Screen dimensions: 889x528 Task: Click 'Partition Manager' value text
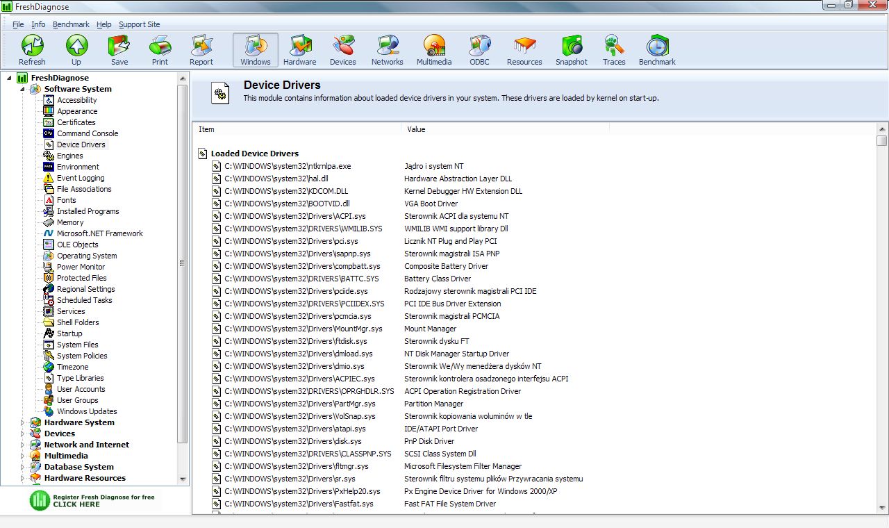tap(434, 404)
